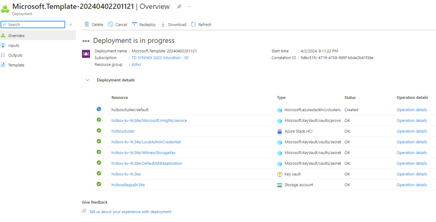Open Operation details for WitnessStorageKey row
Image resolution: width=436 pixels, height=222 pixels.
412,152
